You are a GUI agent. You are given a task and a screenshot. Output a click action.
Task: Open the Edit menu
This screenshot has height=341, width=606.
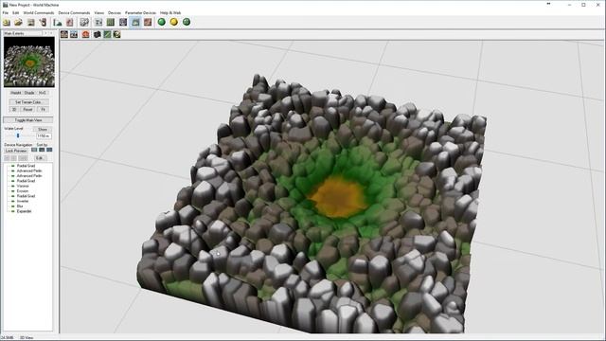point(15,12)
